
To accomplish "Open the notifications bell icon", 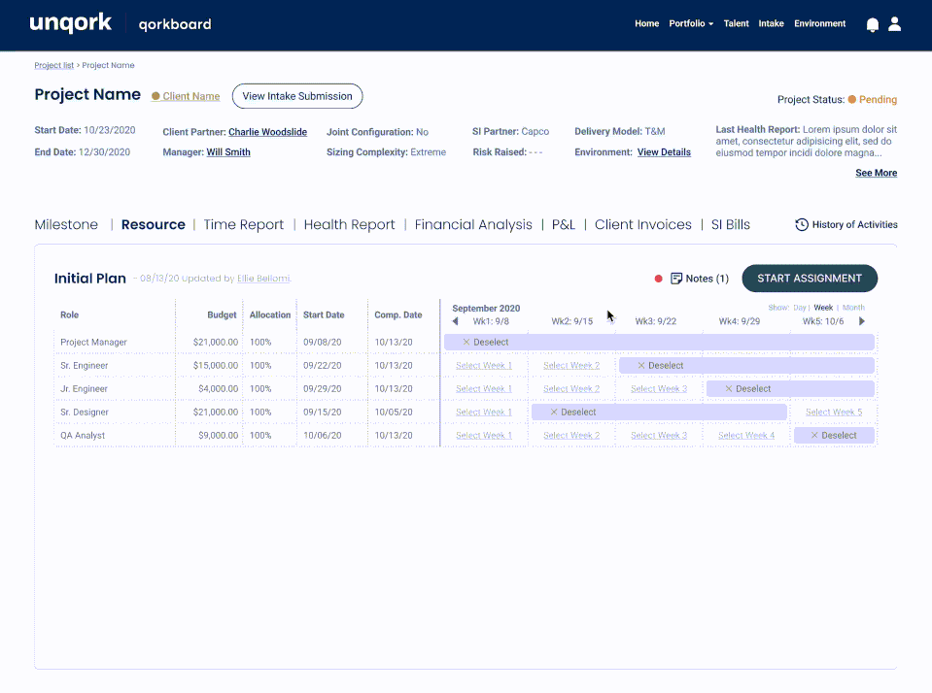I will click(873, 24).
